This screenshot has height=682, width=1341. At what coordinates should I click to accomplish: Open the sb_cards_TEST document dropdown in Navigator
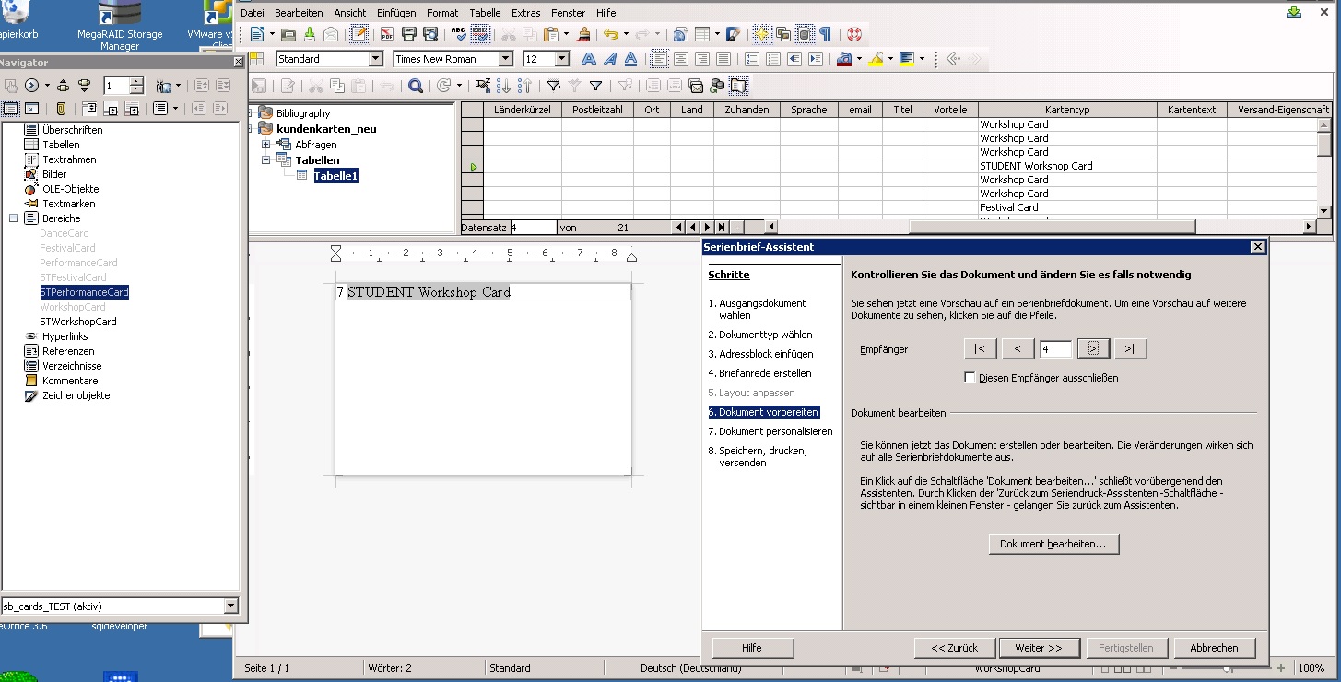pos(231,606)
